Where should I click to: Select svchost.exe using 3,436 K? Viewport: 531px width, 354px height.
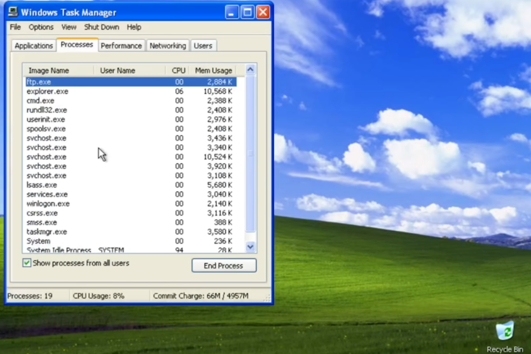tap(131, 138)
